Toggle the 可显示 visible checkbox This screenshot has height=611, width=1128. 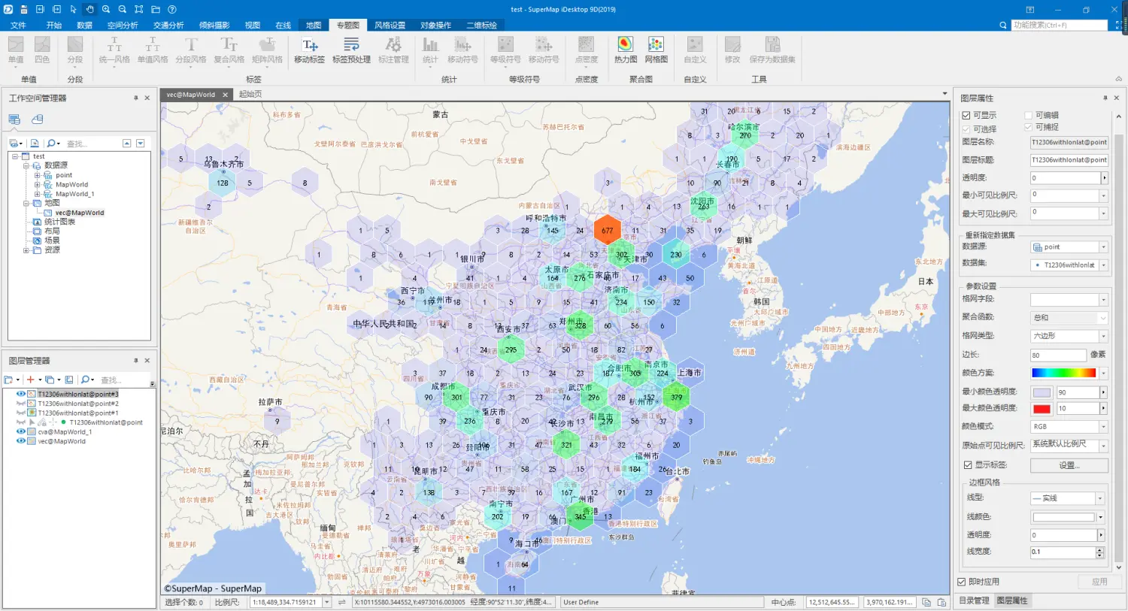[966, 115]
